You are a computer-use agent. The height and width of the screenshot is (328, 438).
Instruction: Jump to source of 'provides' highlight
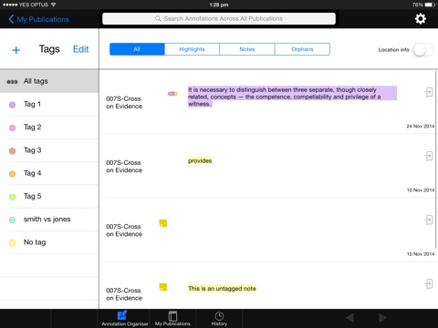(x=429, y=156)
